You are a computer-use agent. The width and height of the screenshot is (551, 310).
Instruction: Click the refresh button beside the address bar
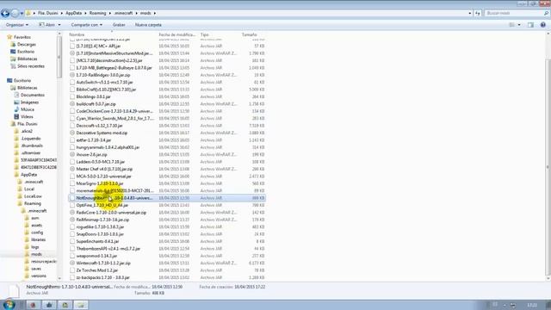[x=478, y=13]
